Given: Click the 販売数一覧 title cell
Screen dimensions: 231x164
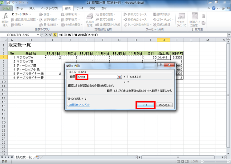Looking at the screenshot, I should click(x=20, y=45).
